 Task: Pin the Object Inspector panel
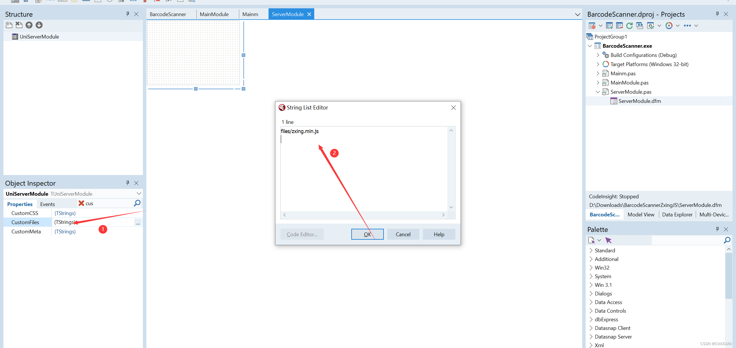pos(128,183)
